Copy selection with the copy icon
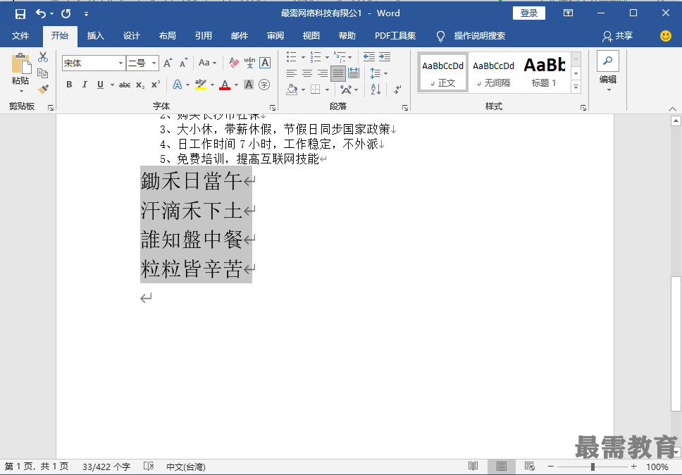Image resolution: width=682 pixels, height=475 pixels. click(x=42, y=73)
